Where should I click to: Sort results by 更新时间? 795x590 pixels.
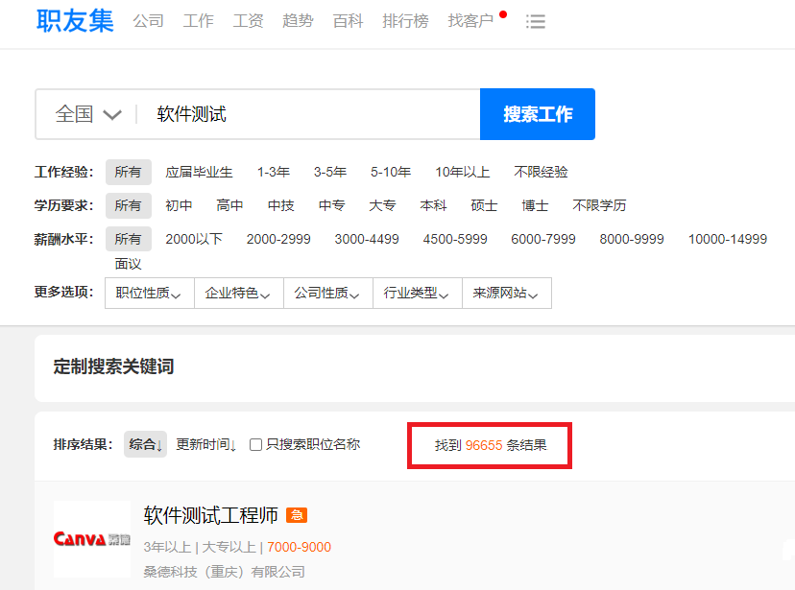(206, 444)
